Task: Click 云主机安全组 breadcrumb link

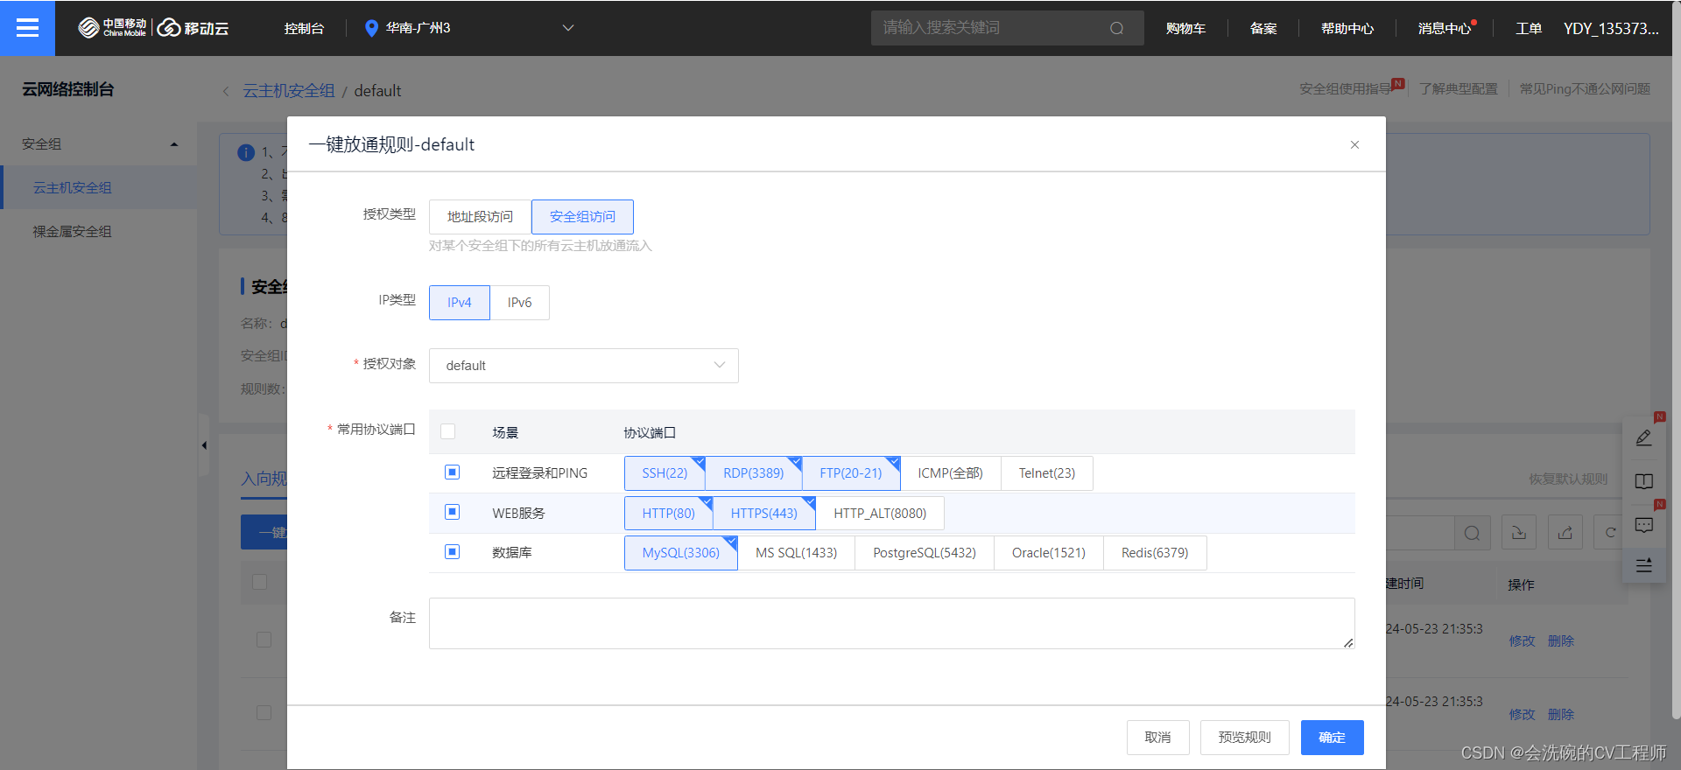Action: (289, 91)
